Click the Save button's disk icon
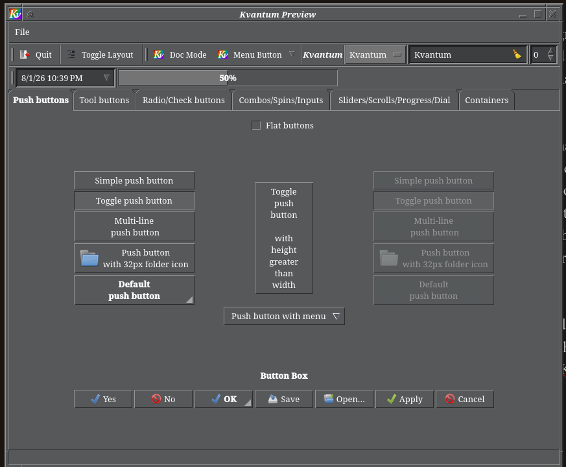This screenshot has width=566, height=467. point(272,399)
